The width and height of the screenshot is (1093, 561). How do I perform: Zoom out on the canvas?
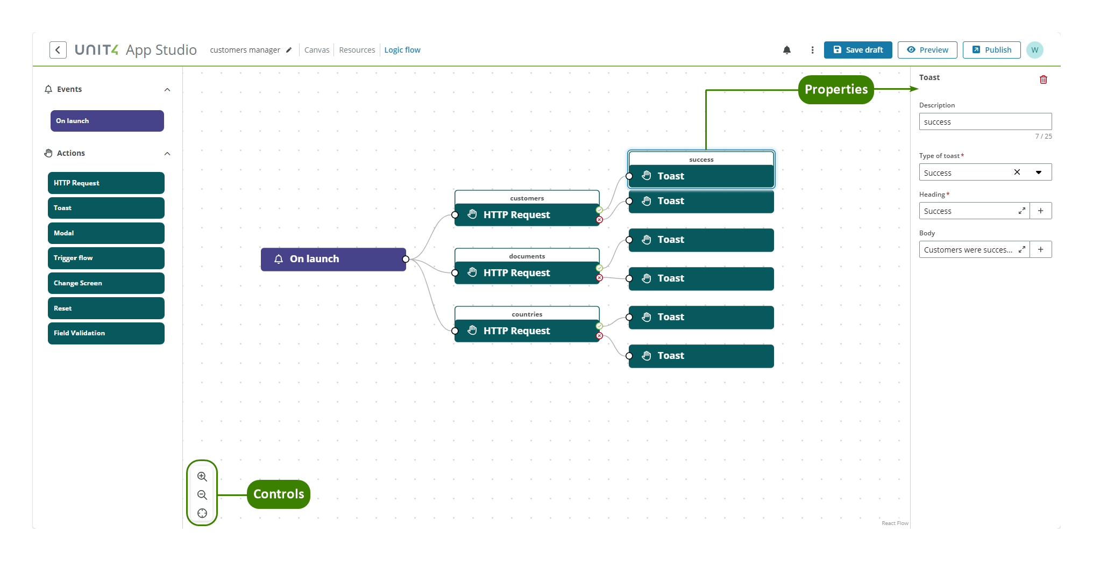[202, 495]
